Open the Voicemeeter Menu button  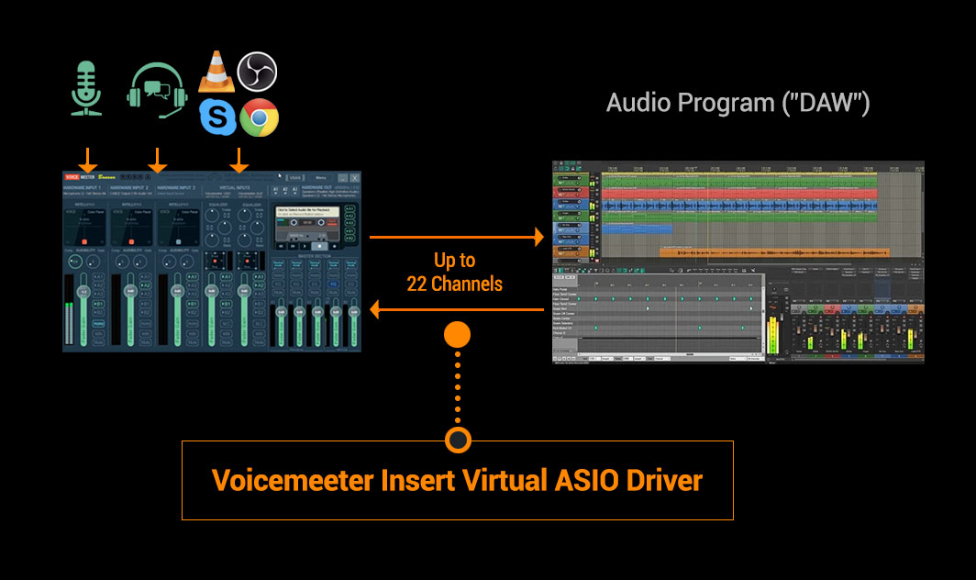click(320, 178)
